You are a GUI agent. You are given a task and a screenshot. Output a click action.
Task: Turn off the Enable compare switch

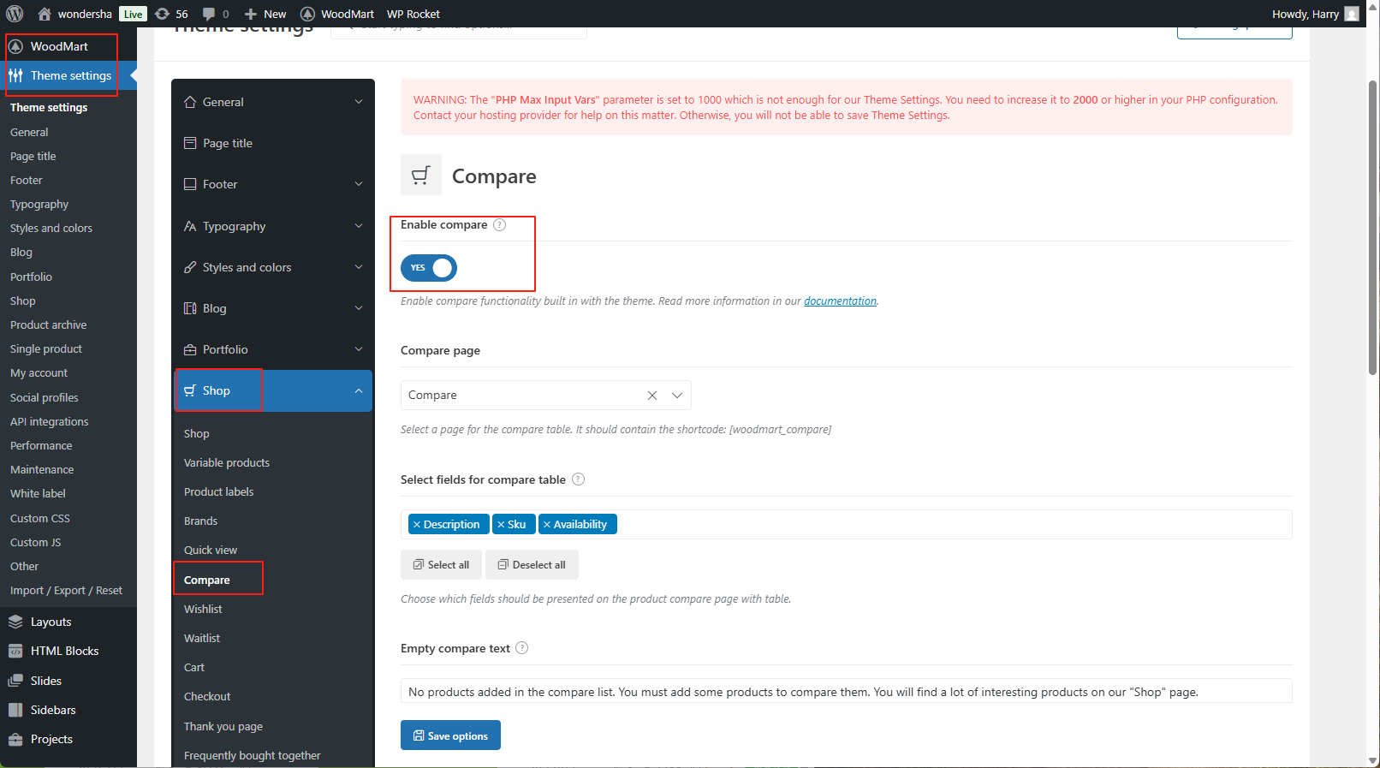click(x=429, y=268)
